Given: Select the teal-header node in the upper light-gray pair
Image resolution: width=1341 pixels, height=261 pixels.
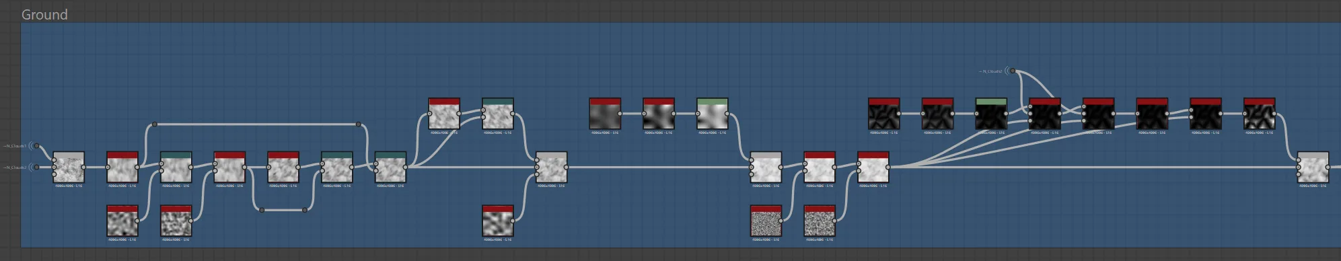Looking at the screenshot, I should pos(498,114).
